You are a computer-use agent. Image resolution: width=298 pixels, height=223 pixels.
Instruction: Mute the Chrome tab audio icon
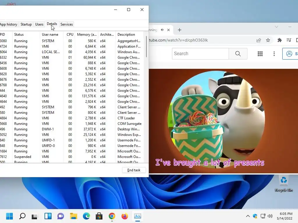[162, 30]
